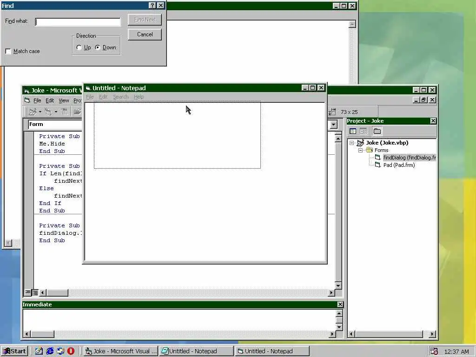Open the Help menu in front Notepad
476x357 pixels.
coord(139,97)
